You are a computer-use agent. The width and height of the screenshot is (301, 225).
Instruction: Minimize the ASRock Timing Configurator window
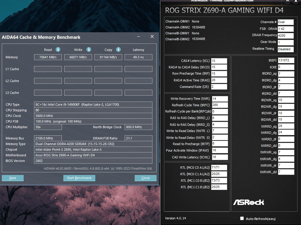tap(288, 1)
